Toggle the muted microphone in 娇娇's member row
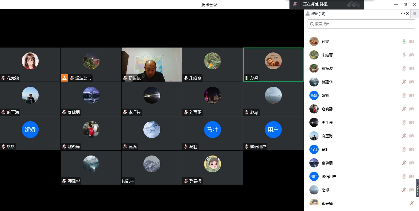This screenshot has height=211, width=419. coord(404,95)
